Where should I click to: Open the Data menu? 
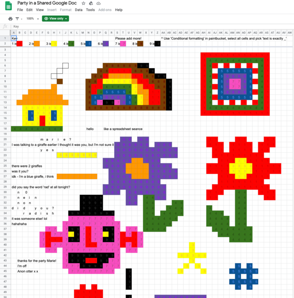(78, 10)
